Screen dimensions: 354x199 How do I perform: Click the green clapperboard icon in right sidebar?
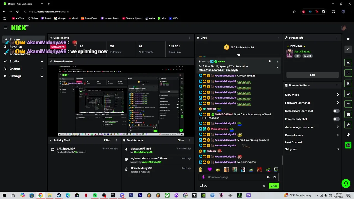(348, 145)
